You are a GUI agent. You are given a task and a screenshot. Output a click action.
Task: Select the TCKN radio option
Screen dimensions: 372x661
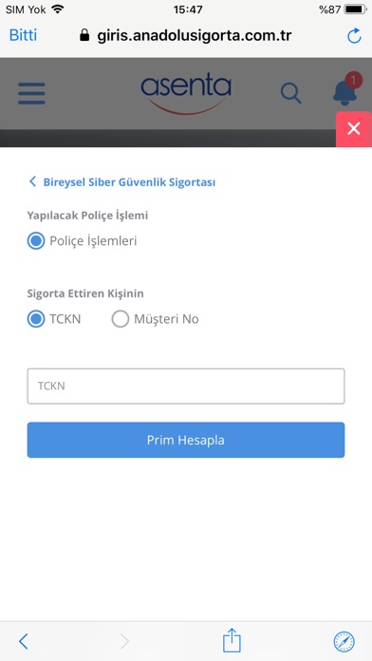click(36, 319)
